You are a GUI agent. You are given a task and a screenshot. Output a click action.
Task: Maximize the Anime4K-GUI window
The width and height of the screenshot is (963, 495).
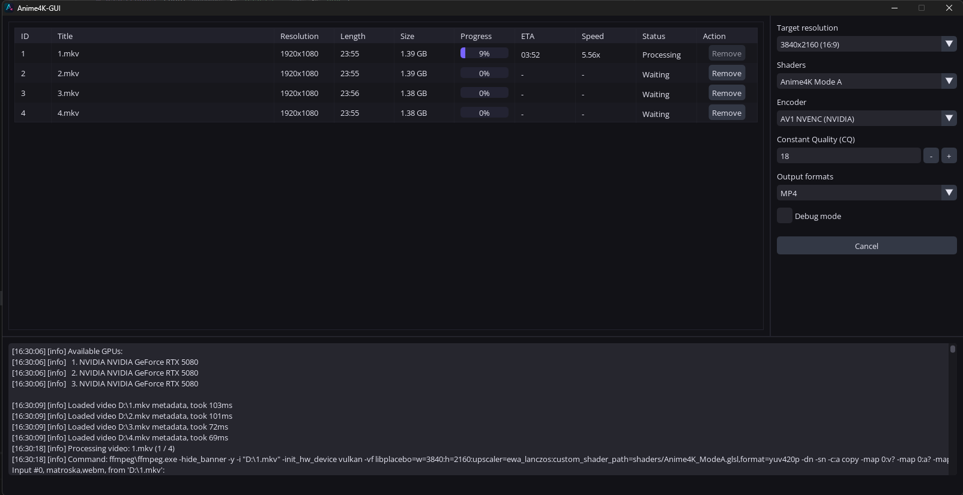[921, 8]
